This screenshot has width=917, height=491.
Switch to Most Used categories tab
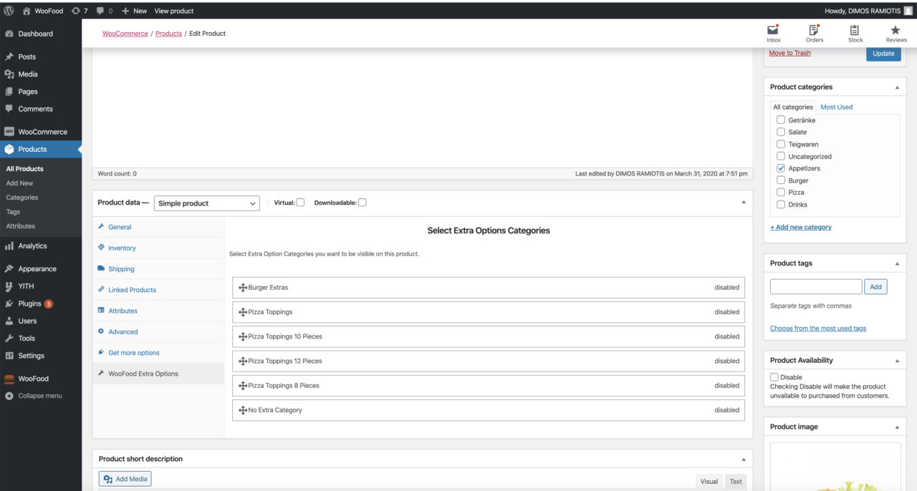point(836,107)
